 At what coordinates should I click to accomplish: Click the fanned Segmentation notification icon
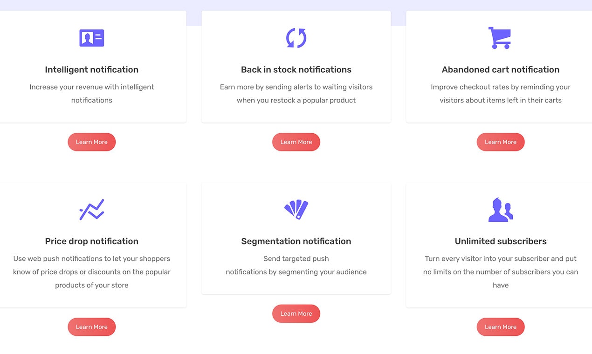296,209
